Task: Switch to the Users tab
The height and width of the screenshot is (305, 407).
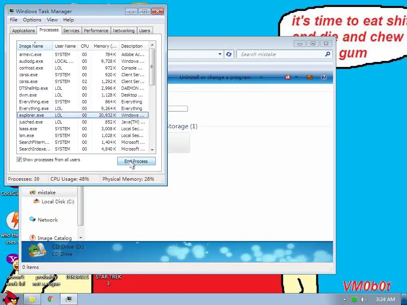Action: click(x=145, y=31)
